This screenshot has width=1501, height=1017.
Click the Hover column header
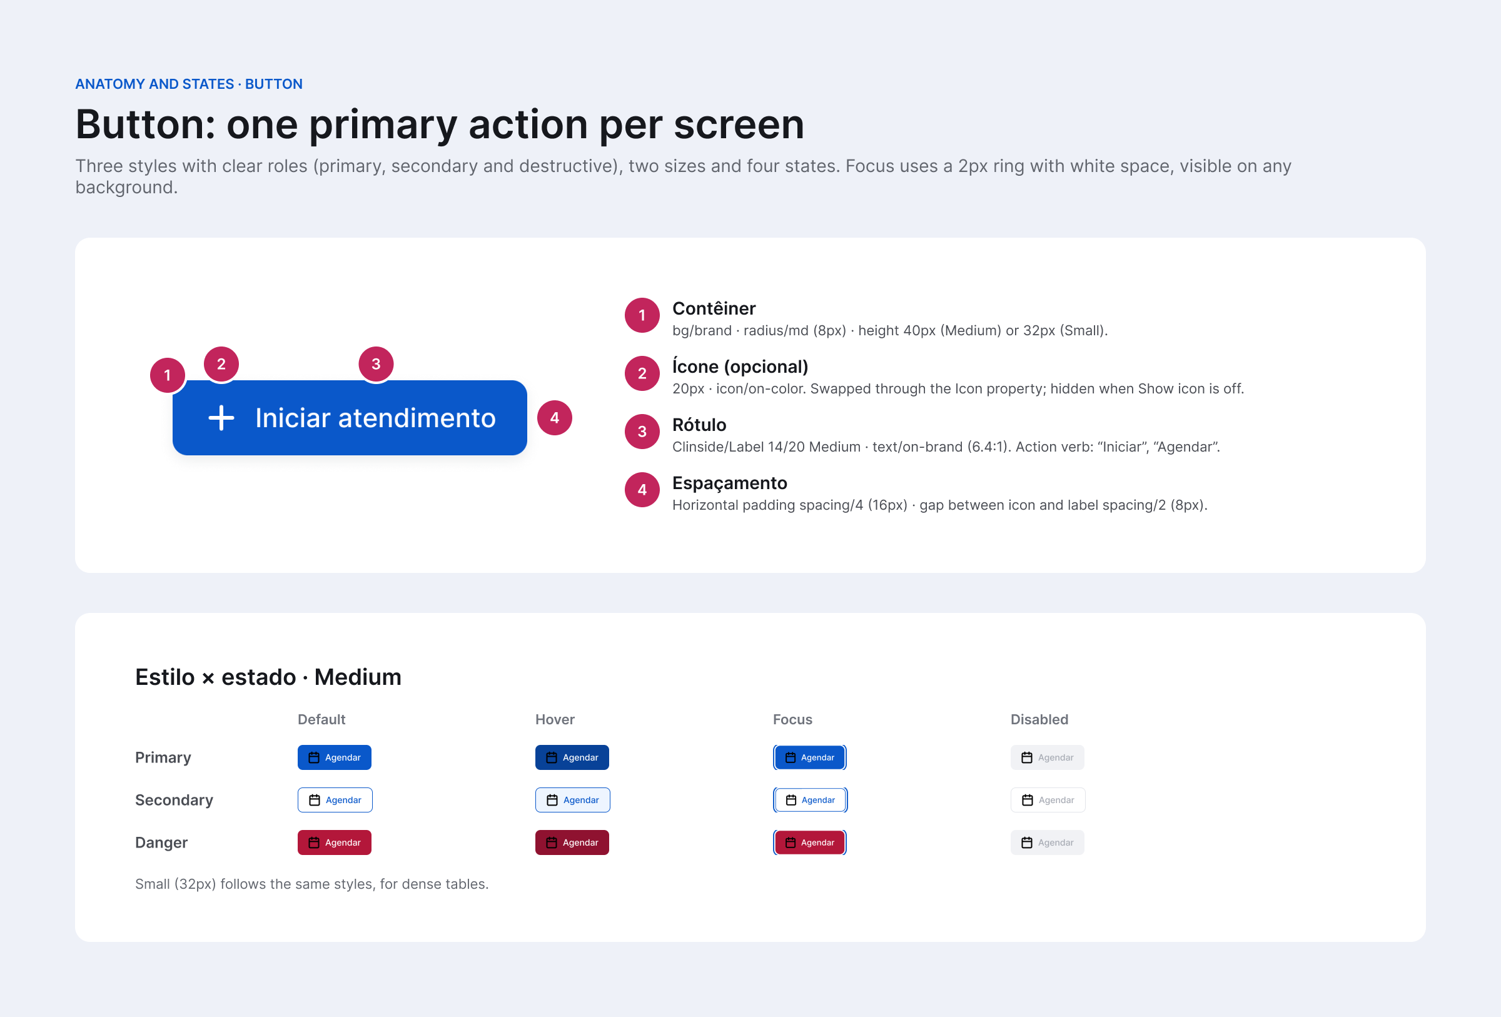click(555, 719)
